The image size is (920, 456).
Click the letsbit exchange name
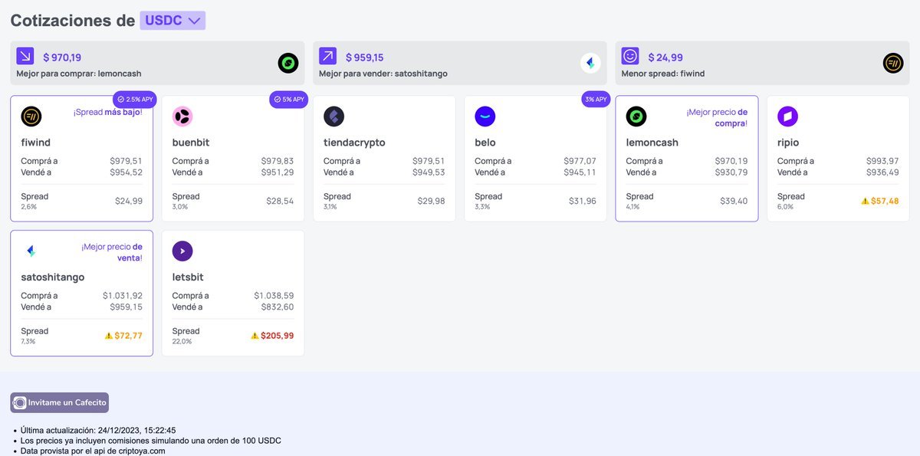[x=188, y=277]
